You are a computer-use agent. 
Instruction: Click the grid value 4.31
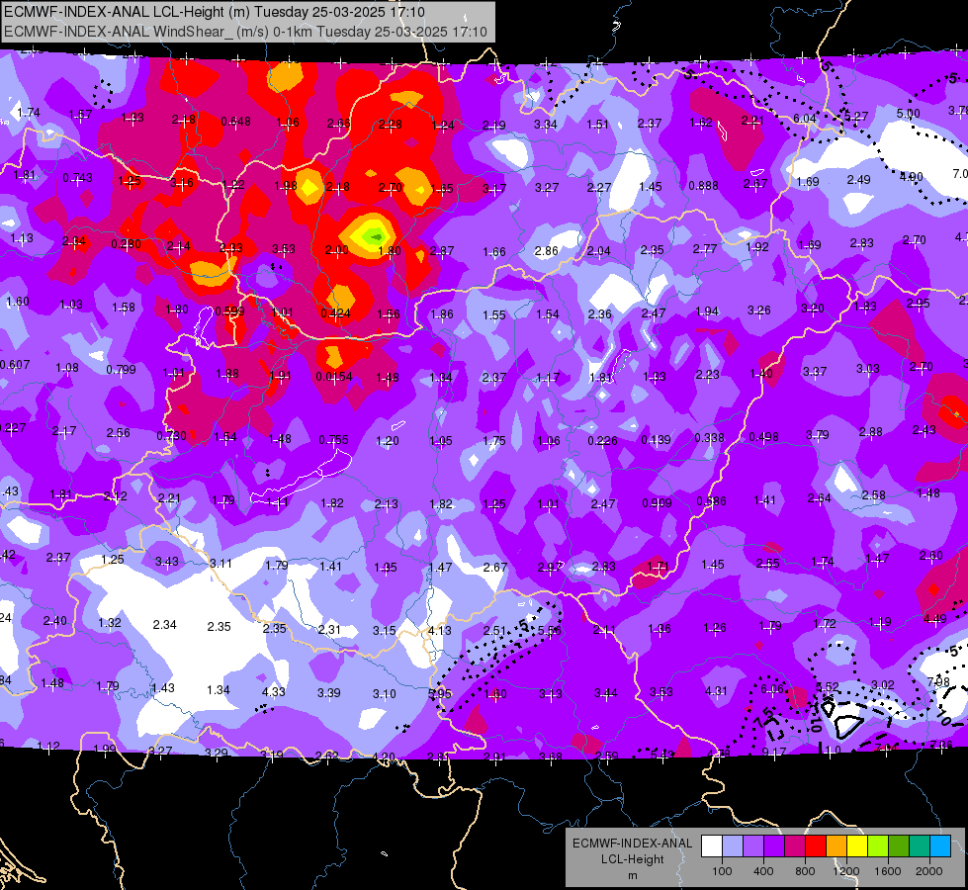tap(716, 690)
